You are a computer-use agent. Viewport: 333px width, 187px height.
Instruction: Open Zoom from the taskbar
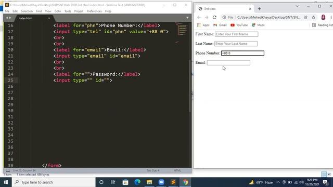click(x=161, y=182)
